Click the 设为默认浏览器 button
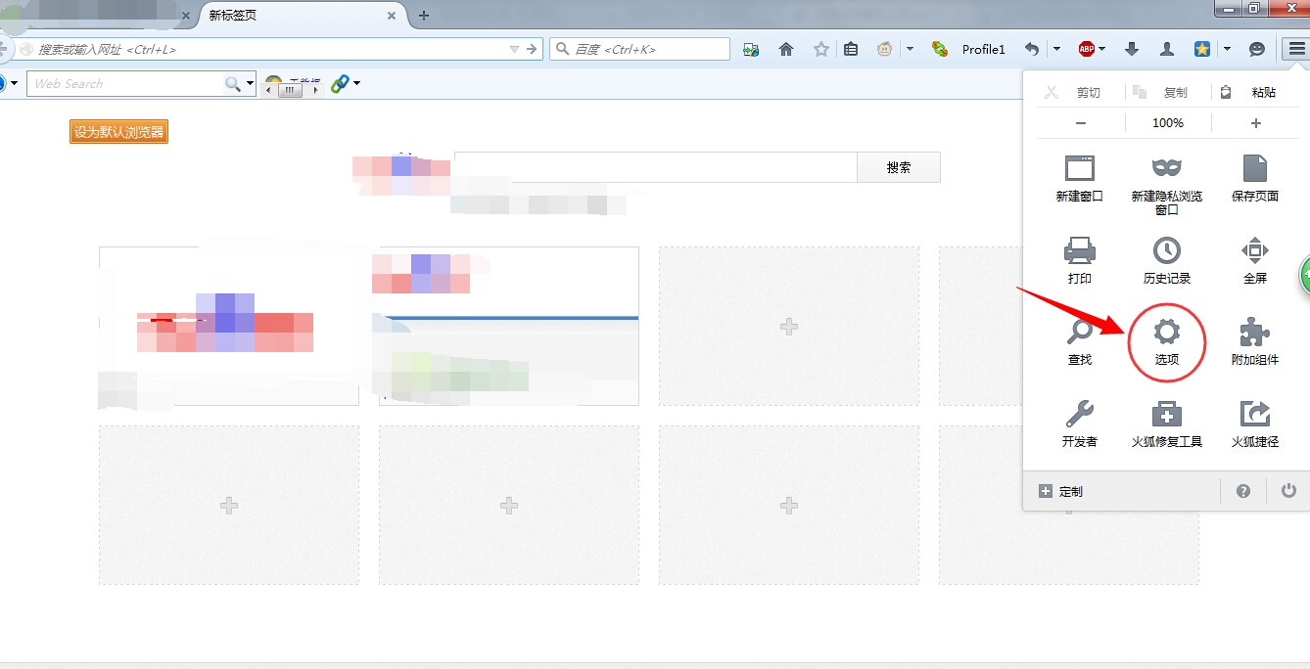The height and width of the screenshot is (669, 1310). (x=118, y=132)
